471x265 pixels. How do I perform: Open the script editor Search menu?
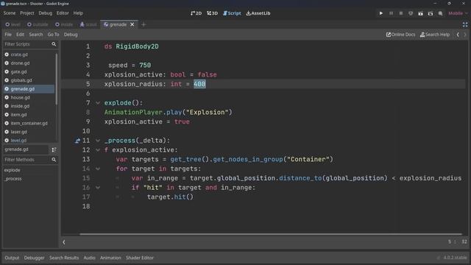(36, 35)
